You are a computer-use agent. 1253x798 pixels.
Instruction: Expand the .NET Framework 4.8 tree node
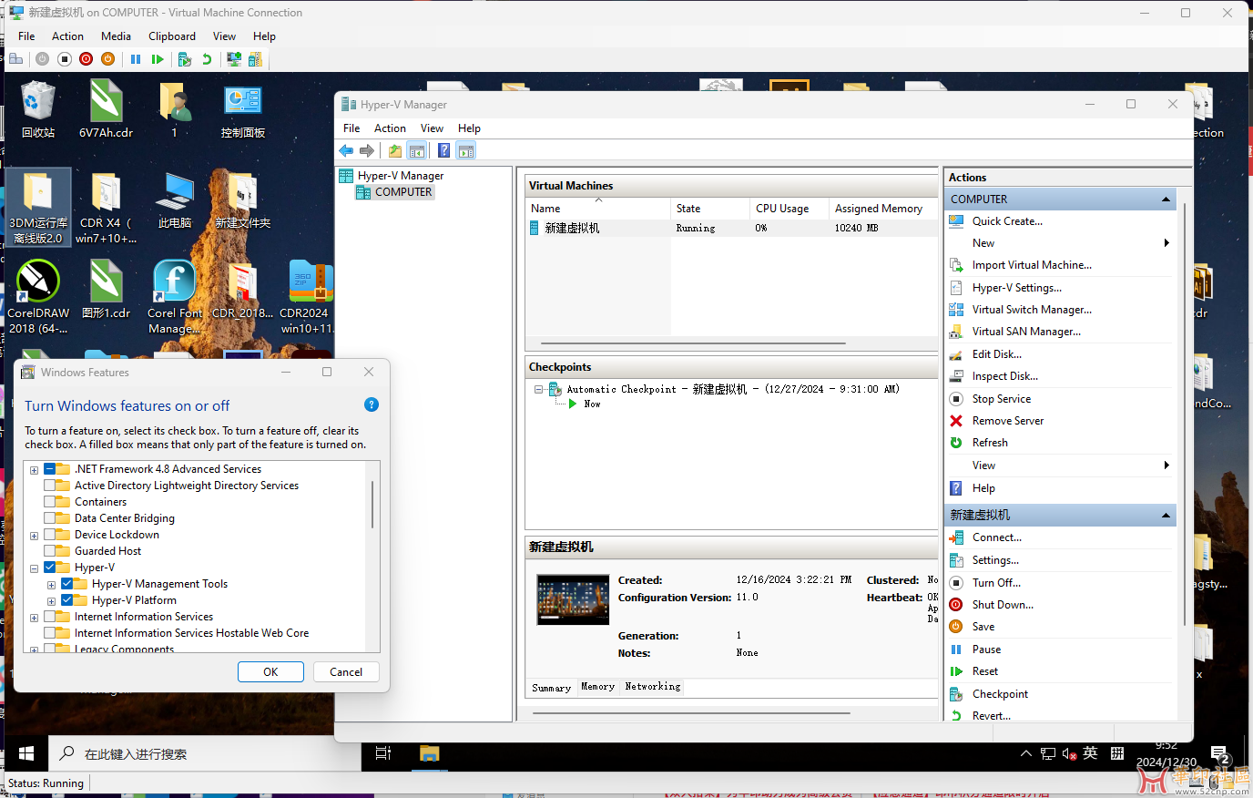[x=34, y=470]
